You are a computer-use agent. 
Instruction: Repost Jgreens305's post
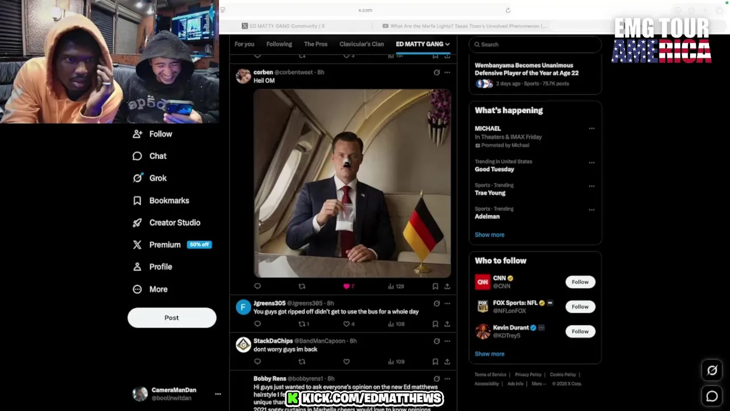302,324
